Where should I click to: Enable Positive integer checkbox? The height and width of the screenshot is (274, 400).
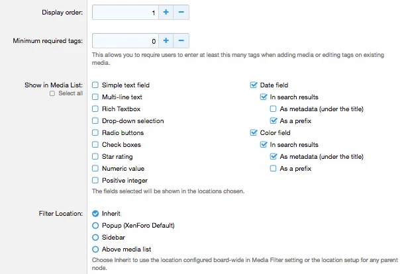tap(95, 181)
